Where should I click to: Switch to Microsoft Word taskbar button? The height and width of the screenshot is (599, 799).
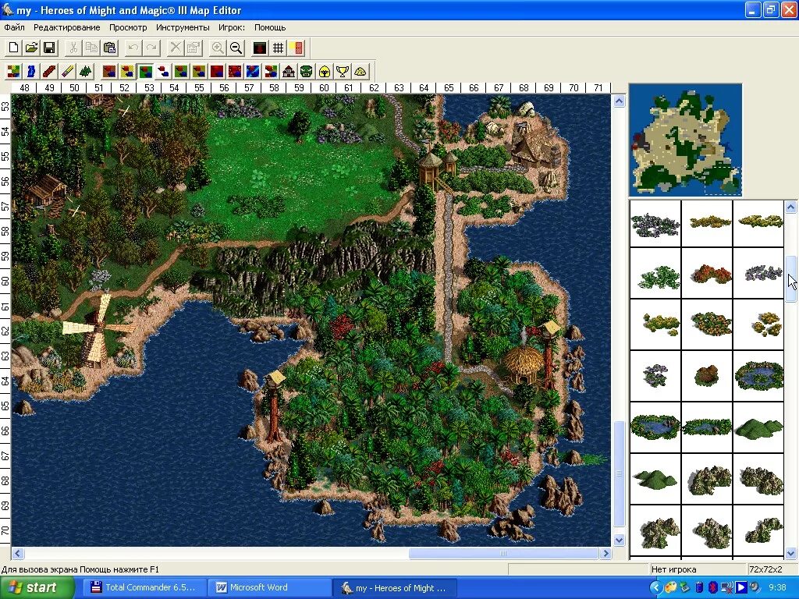tap(270, 588)
